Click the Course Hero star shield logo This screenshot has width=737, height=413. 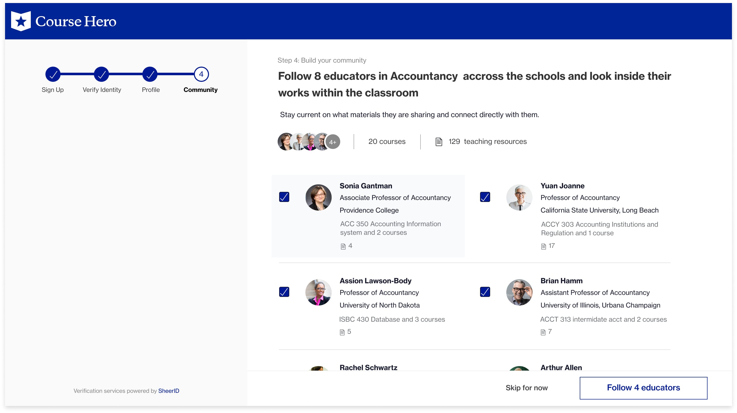(21, 21)
